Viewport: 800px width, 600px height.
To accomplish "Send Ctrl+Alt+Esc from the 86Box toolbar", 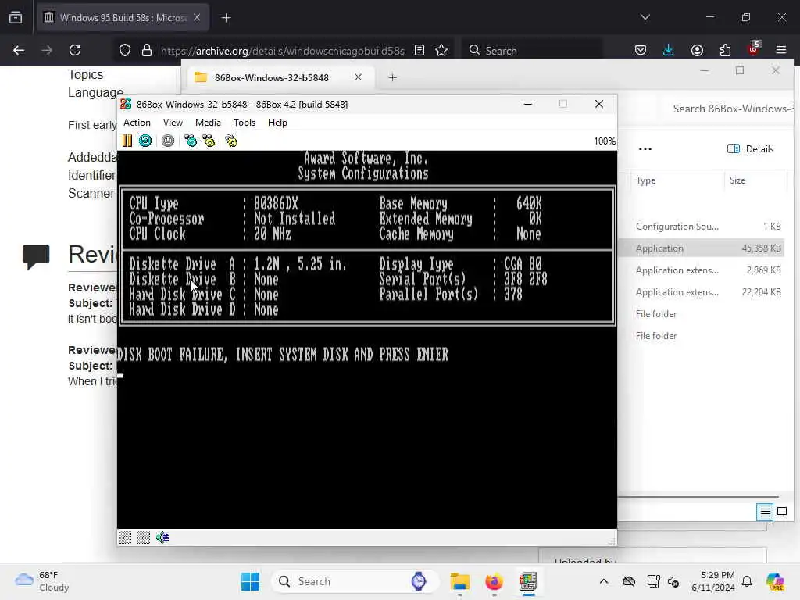I will pos(209,141).
